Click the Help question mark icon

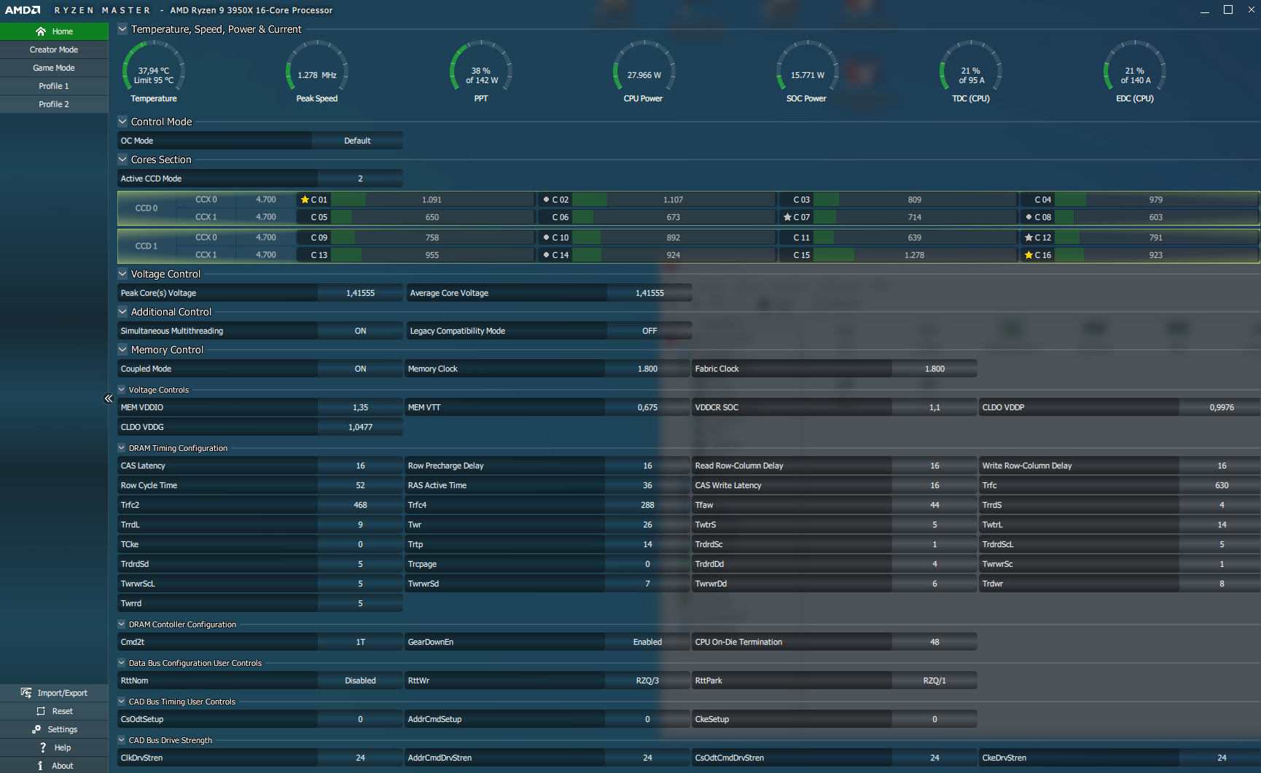tap(43, 748)
